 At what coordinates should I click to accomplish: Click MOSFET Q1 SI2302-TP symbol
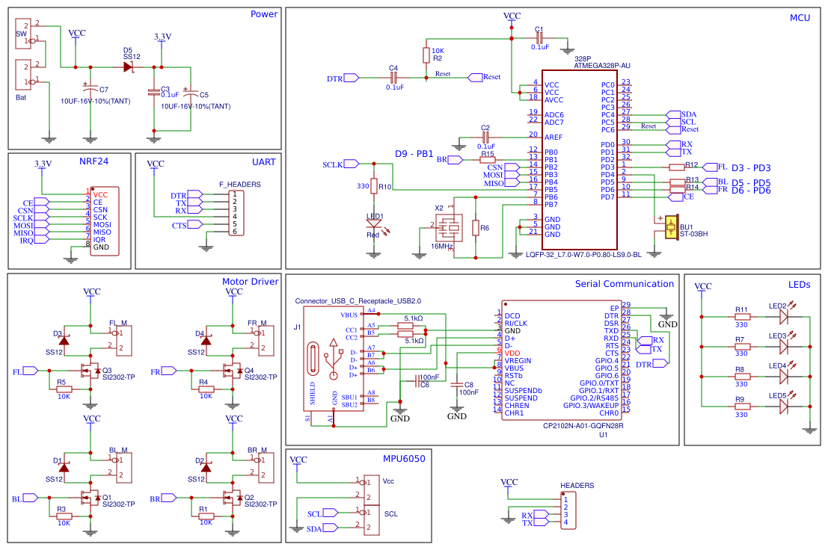[90, 498]
